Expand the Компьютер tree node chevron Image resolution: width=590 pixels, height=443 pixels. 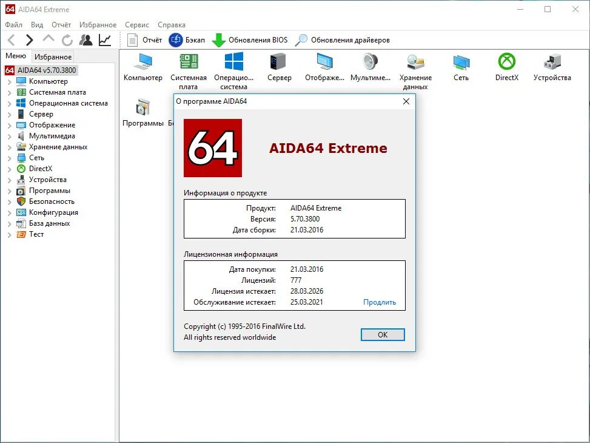coord(10,82)
